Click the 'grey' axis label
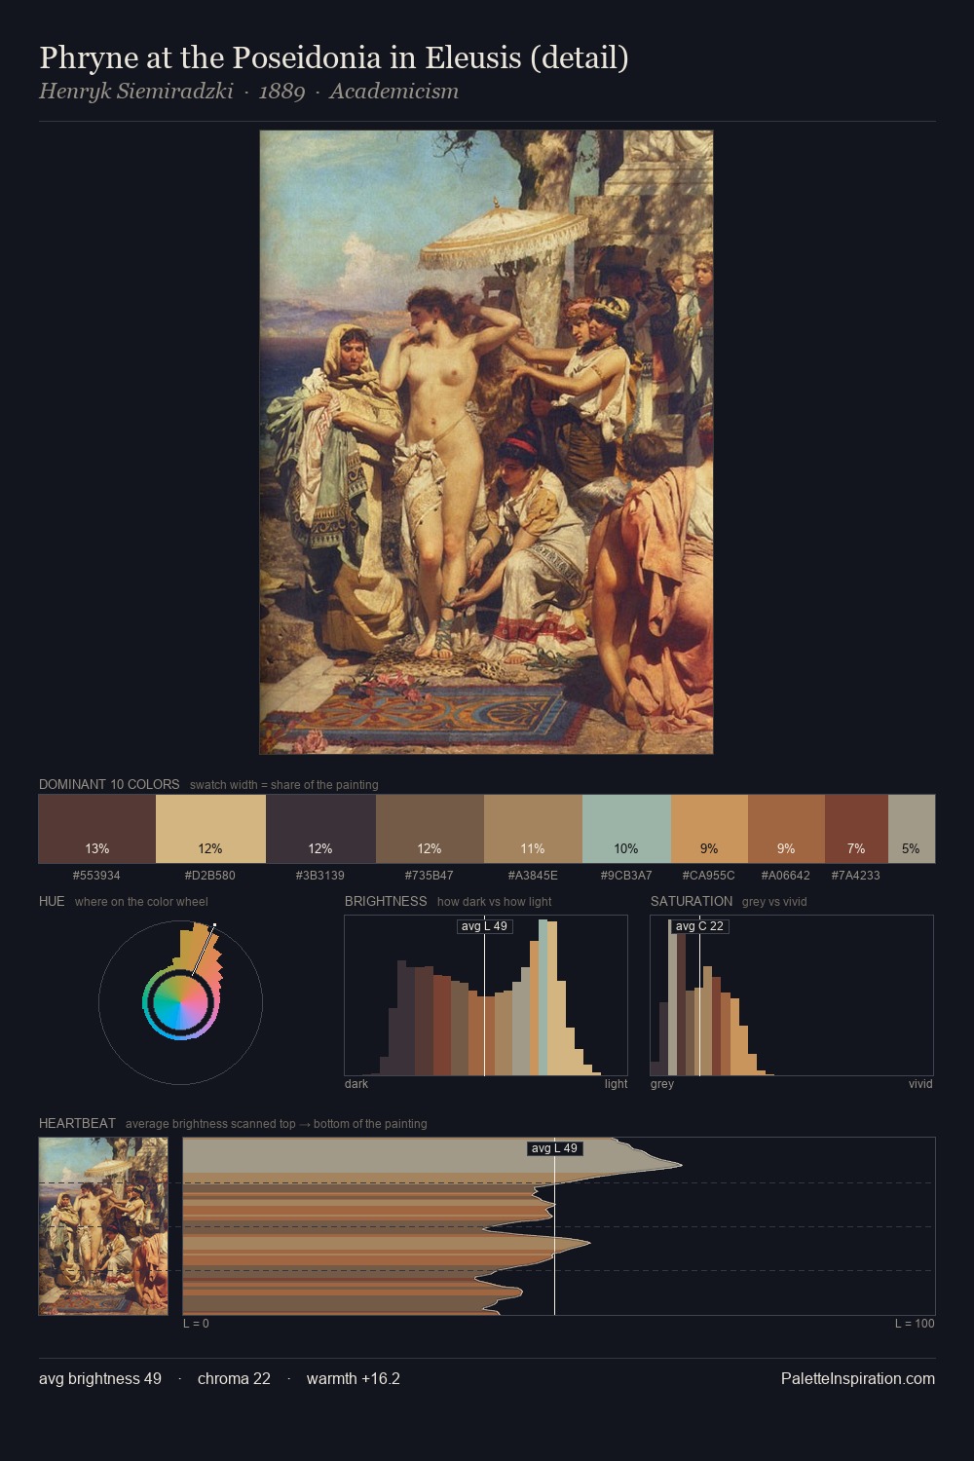Image resolution: width=974 pixels, height=1461 pixels. tap(662, 1084)
